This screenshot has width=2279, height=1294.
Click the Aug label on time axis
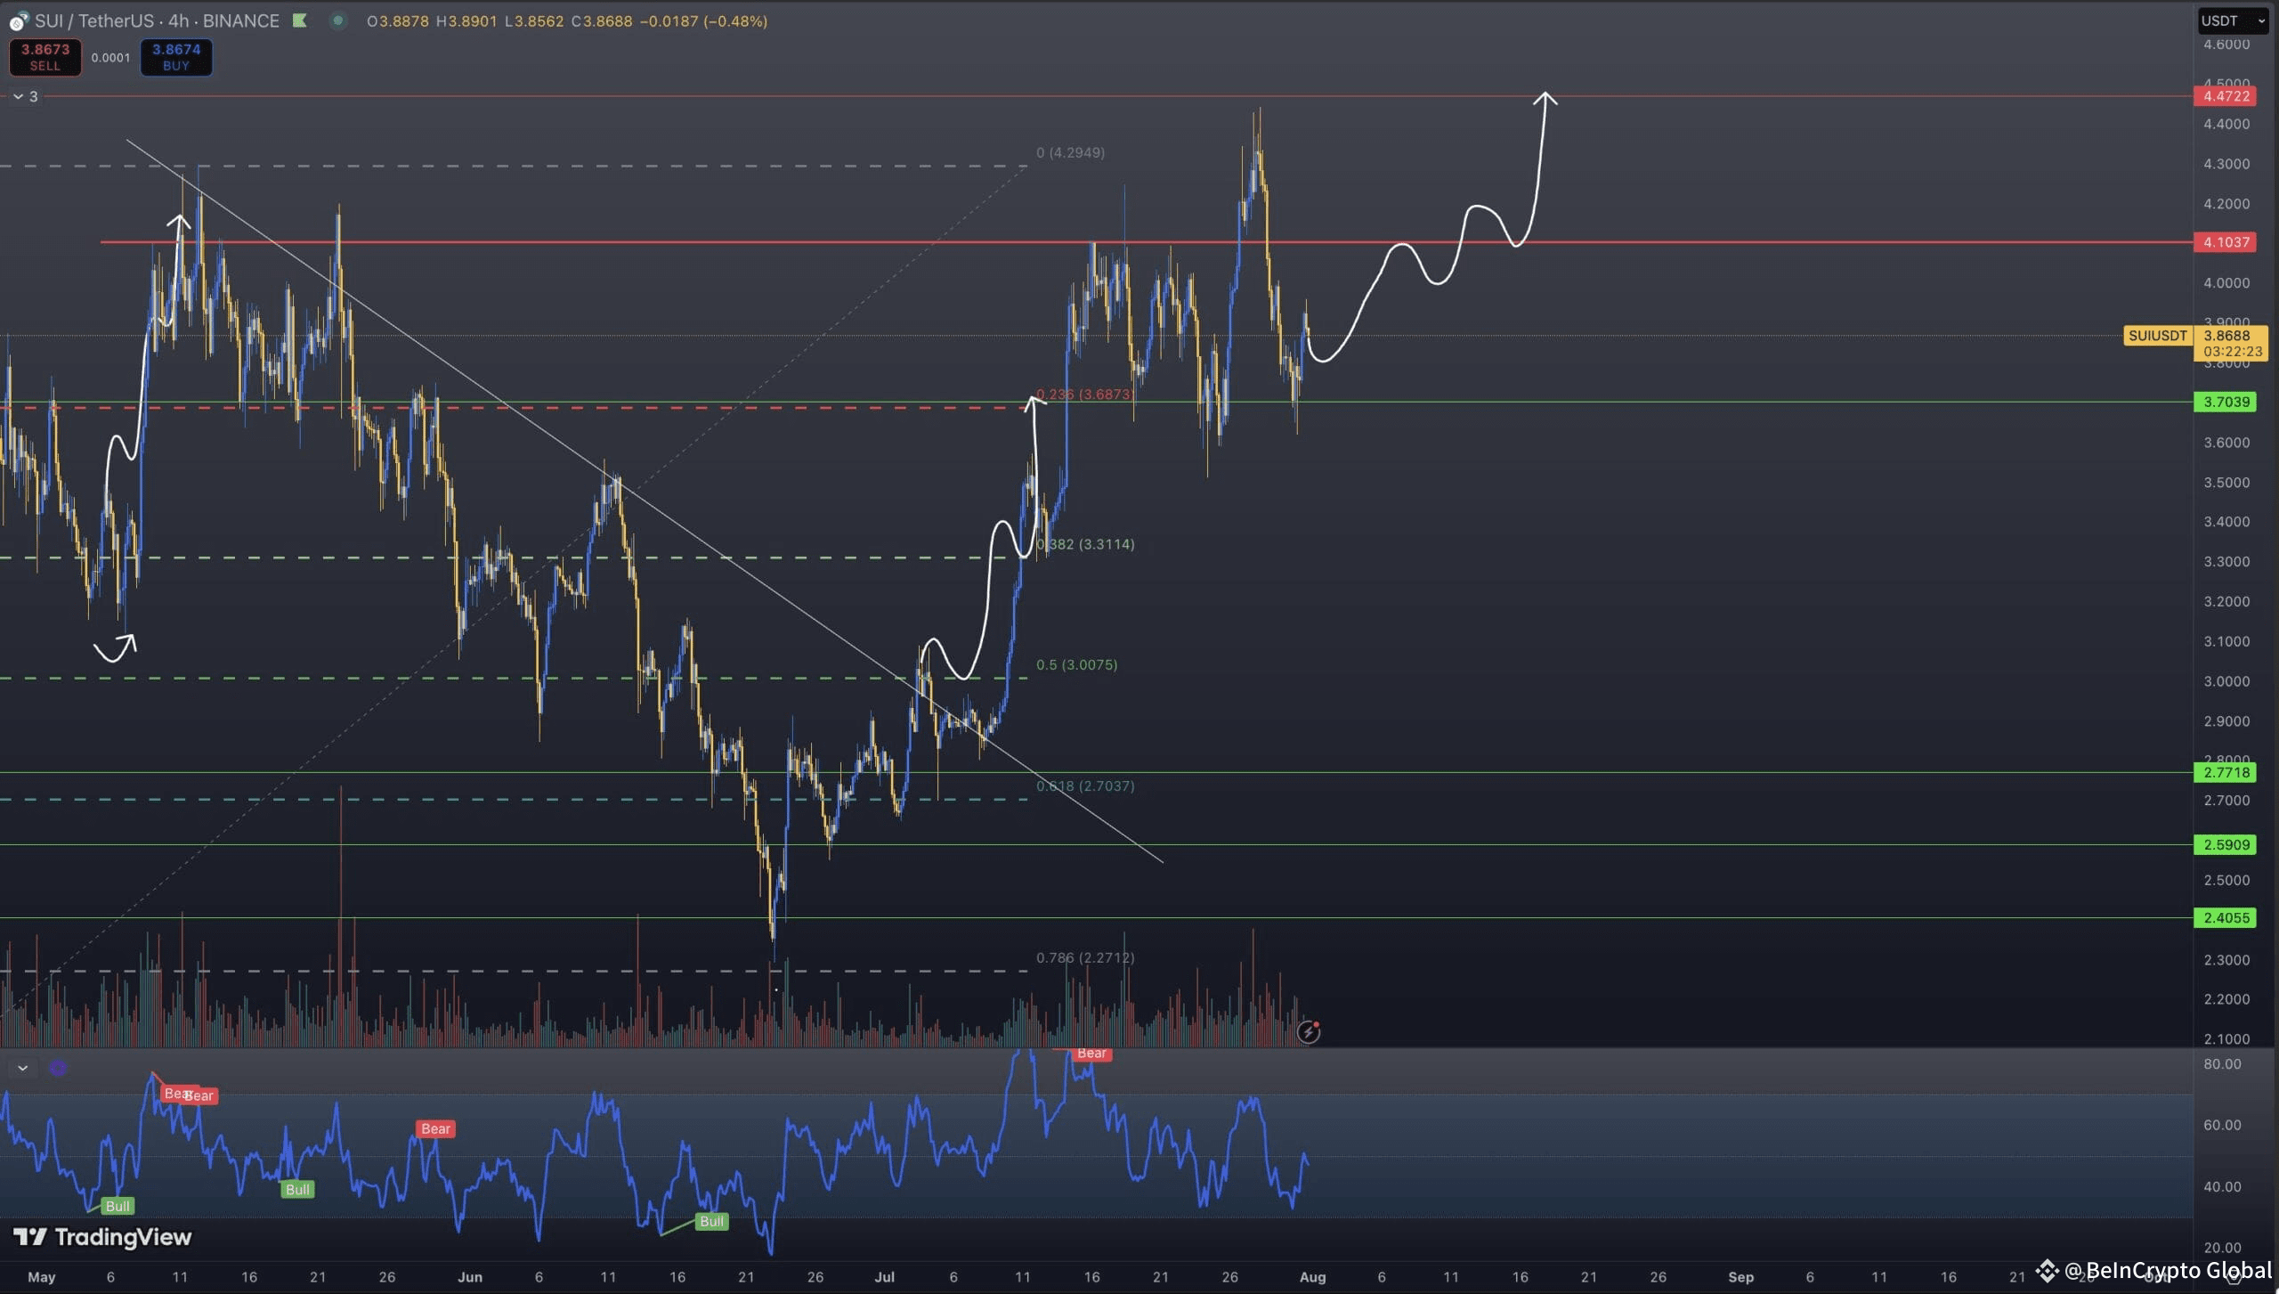click(x=1312, y=1277)
